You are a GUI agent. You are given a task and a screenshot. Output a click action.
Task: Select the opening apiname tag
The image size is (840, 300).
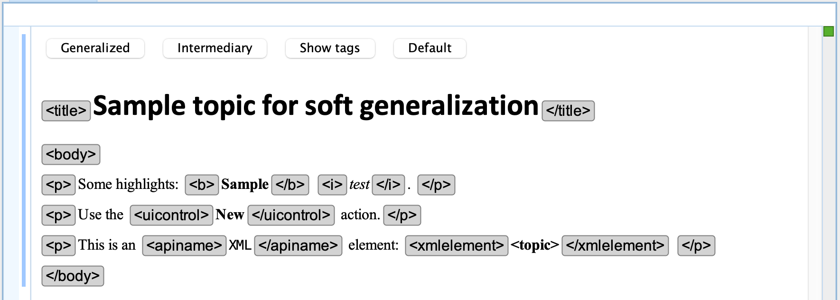tap(184, 245)
